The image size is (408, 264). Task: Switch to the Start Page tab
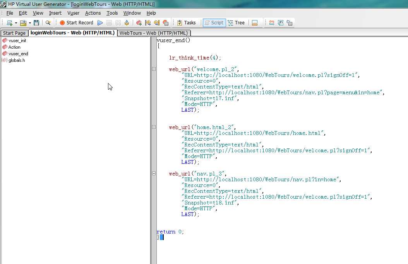point(14,33)
